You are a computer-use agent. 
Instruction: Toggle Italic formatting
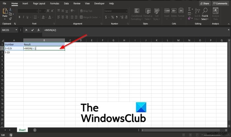23,17
